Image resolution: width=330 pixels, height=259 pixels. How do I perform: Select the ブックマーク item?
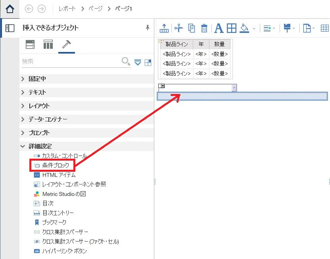(50, 223)
